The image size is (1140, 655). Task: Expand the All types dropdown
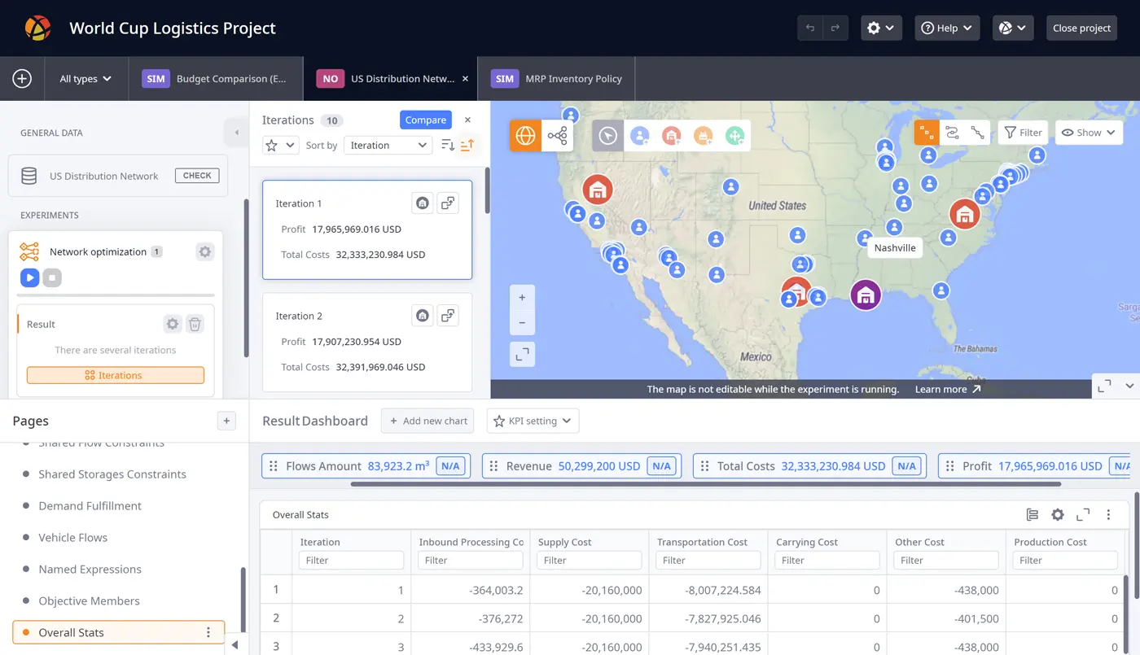(85, 79)
